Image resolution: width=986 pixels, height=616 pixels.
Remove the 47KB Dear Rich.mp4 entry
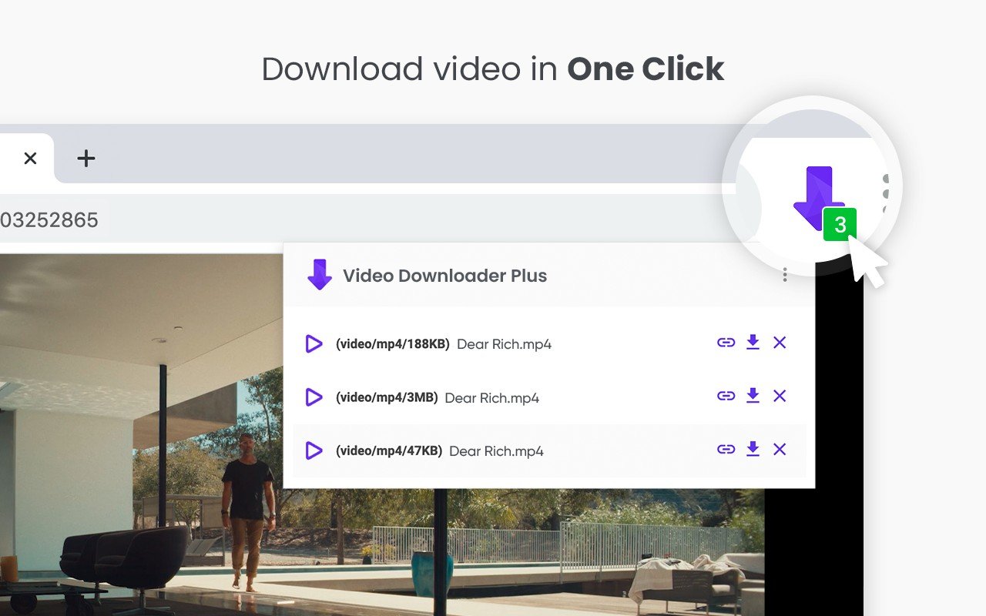(x=780, y=449)
